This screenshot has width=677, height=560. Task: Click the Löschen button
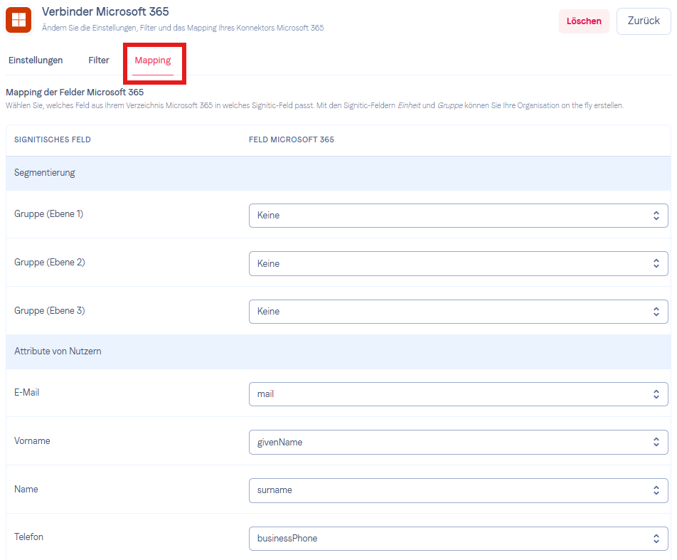point(584,21)
